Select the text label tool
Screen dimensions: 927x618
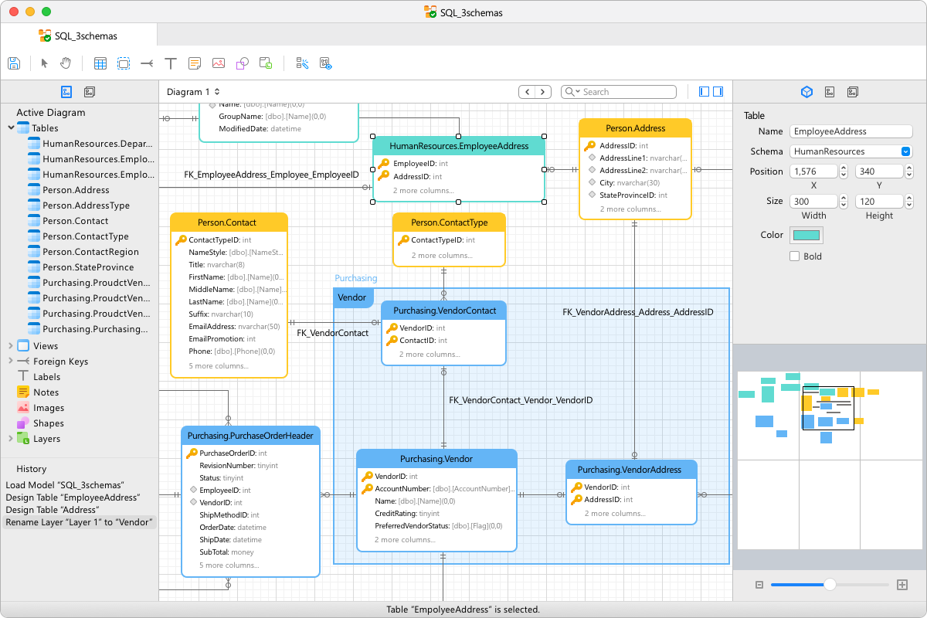[171, 63]
